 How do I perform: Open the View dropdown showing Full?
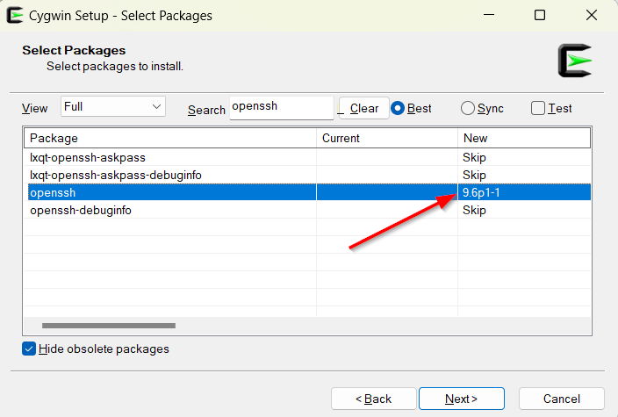112,106
